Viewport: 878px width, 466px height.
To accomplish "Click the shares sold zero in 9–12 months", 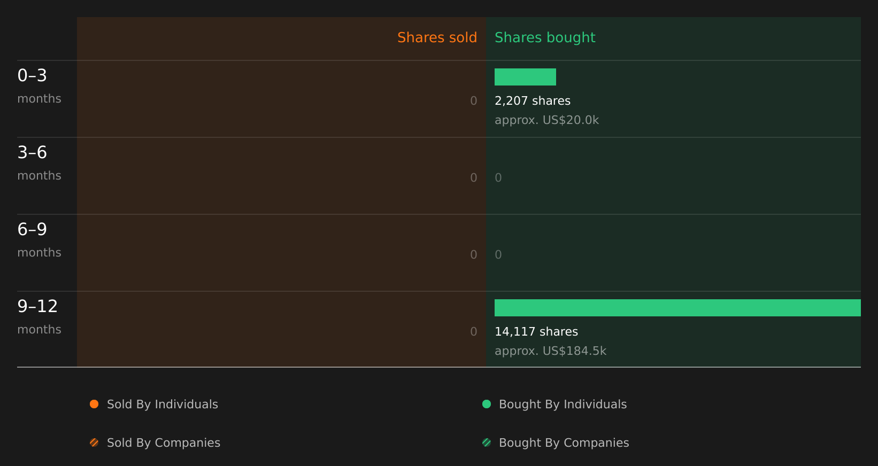I will pos(474,332).
